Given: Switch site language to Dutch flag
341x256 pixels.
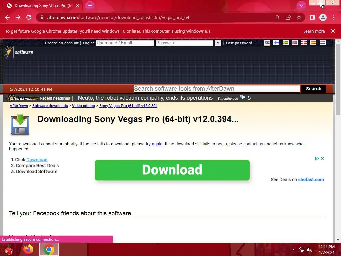Looking at the screenshot, I should click(322, 43).
